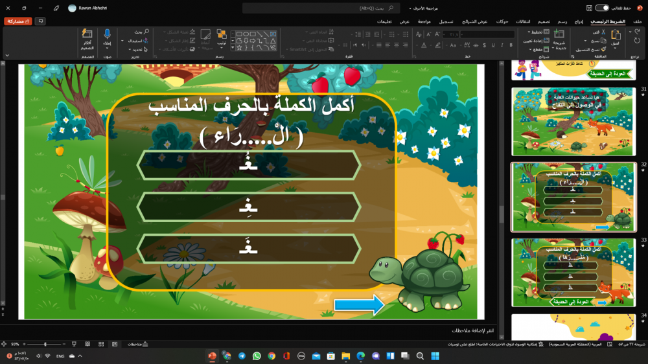Click the Windows Start button
The width and height of the screenshot is (648, 364).
pyautogui.click(x=435, y=356)
